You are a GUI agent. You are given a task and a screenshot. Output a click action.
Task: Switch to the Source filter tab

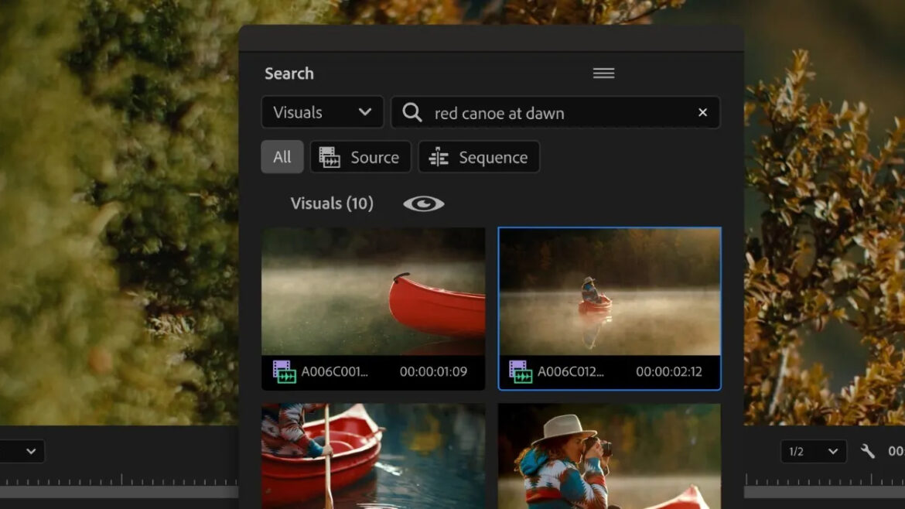pyautogui.click(x=360, y=157)
